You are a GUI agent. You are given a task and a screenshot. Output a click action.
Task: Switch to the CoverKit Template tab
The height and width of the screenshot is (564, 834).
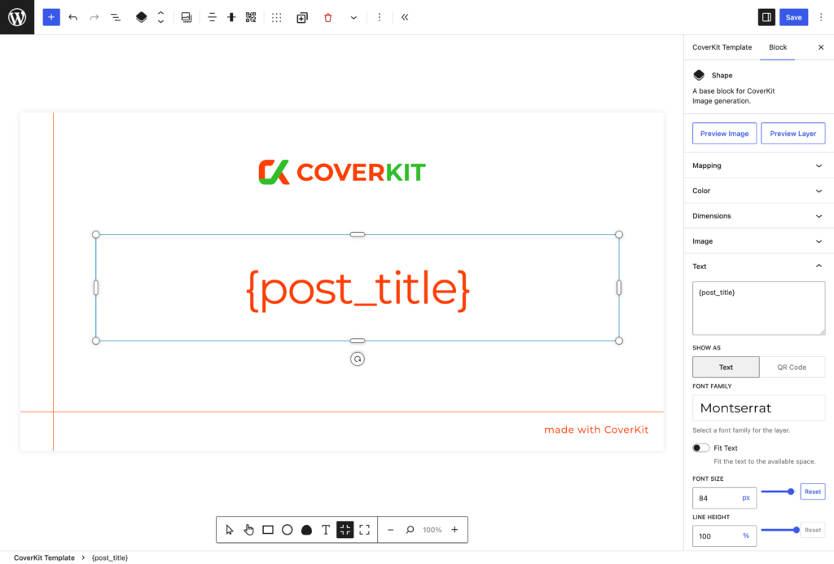[722, 47]
